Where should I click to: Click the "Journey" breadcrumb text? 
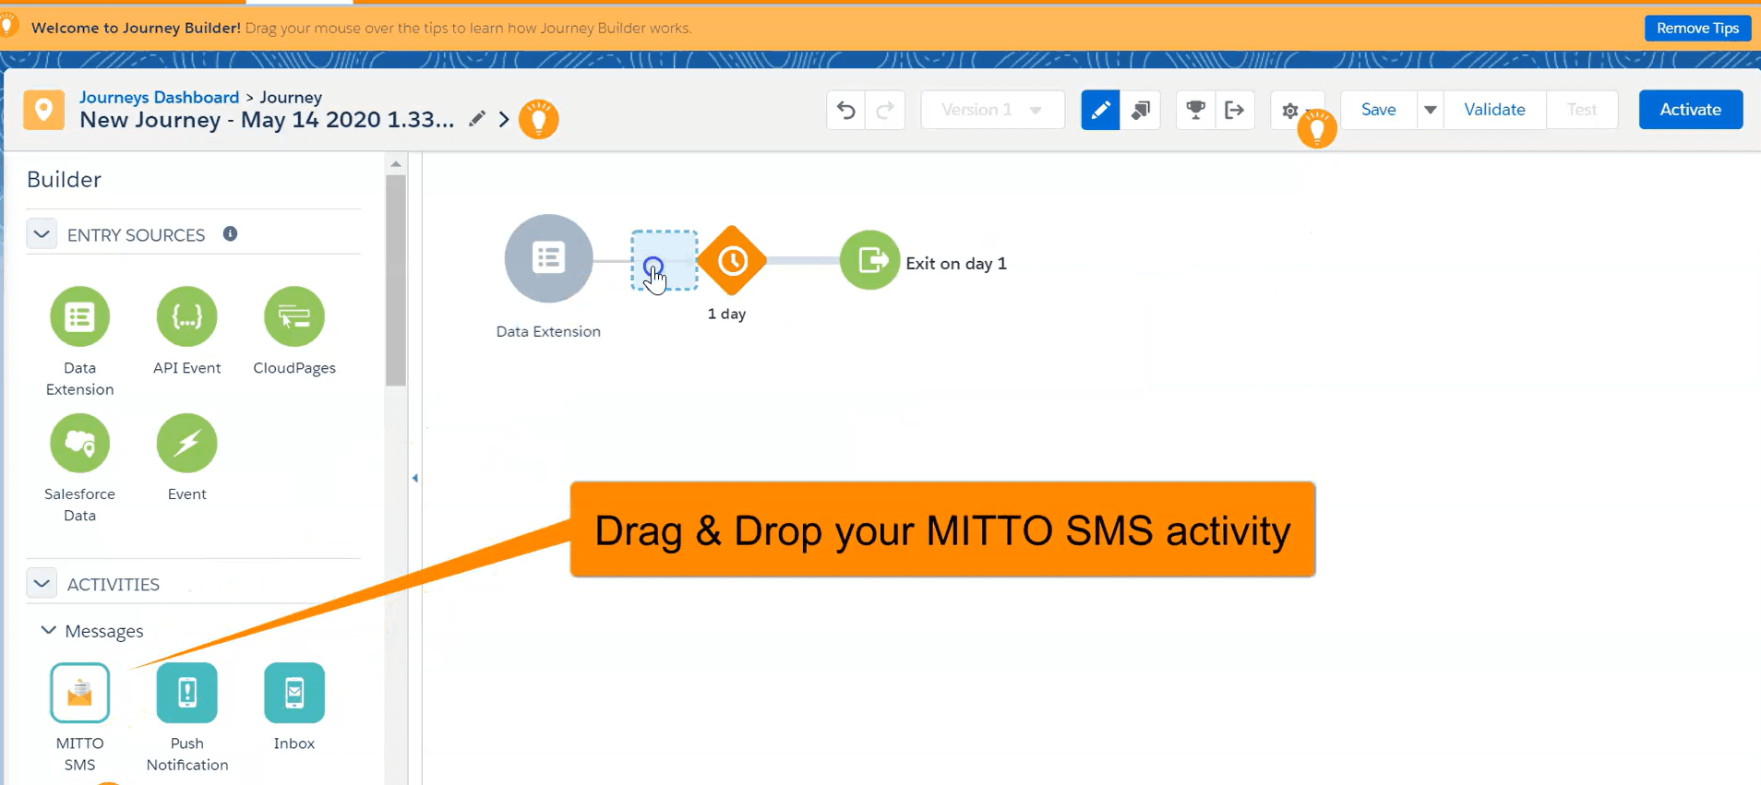click(291, 97)
